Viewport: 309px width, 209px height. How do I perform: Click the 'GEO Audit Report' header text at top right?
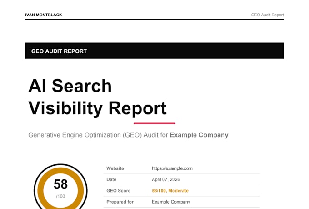click(267, 15)
